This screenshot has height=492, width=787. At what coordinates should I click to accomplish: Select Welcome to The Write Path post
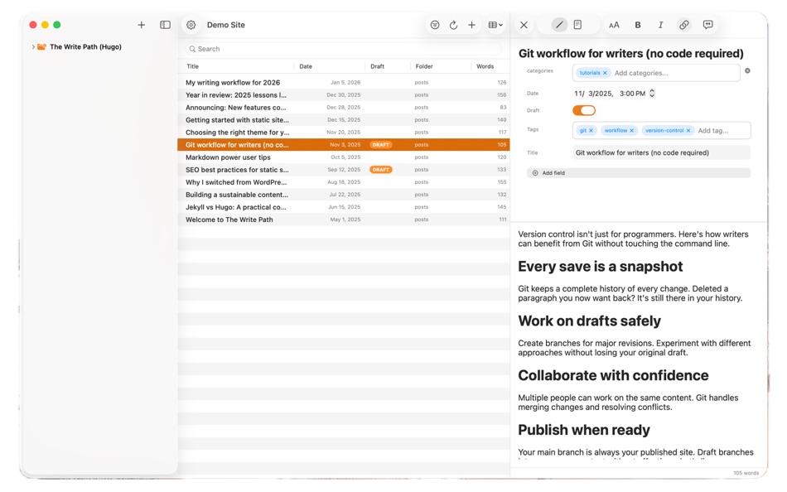[x=343, y=219]
